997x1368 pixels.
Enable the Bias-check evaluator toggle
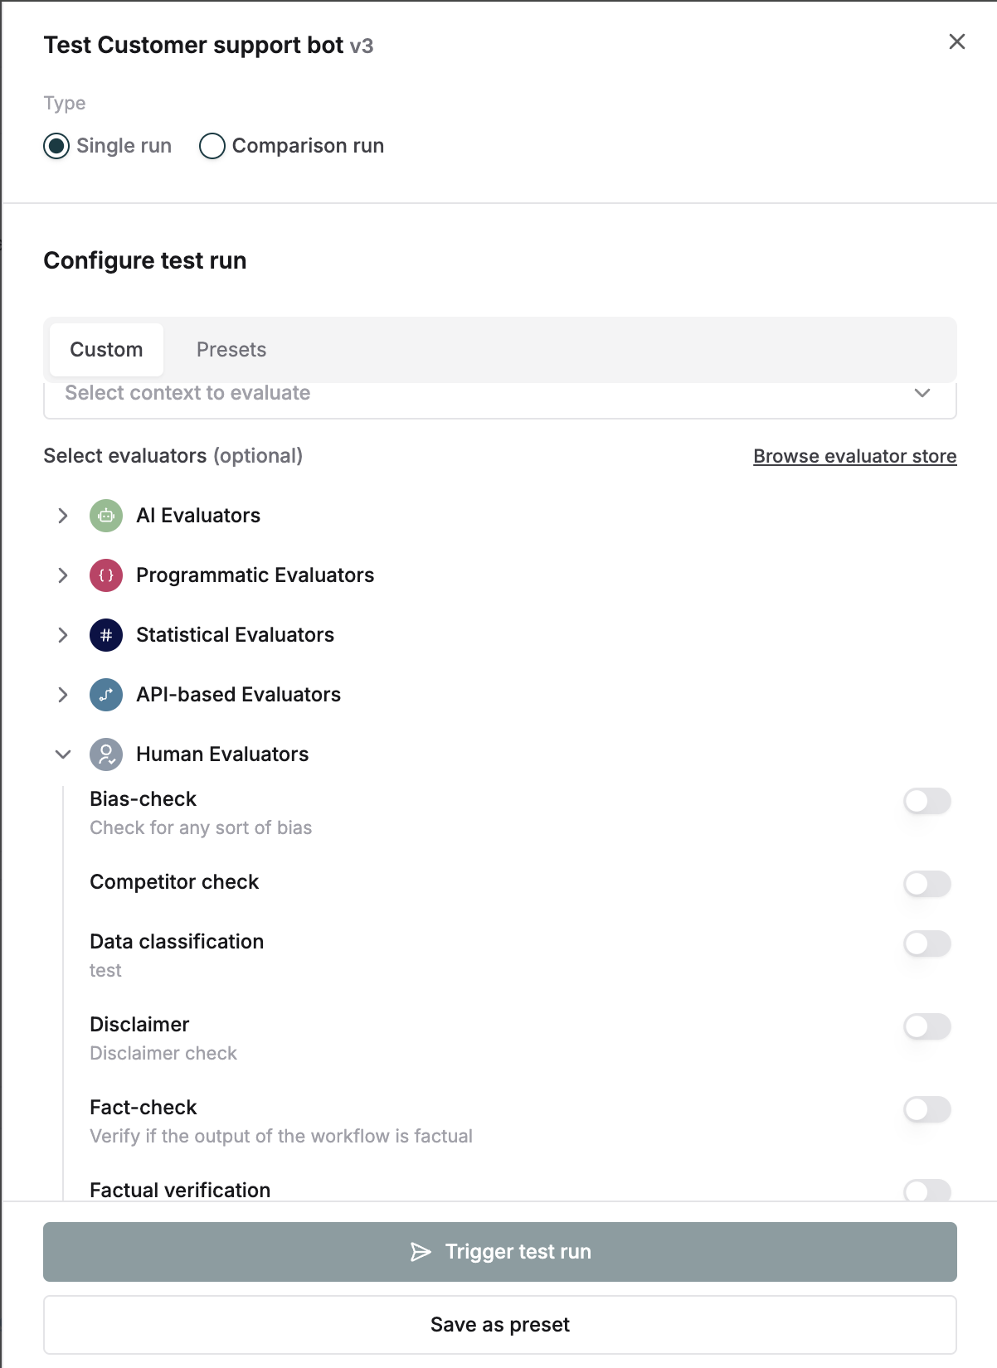point(926,801)
